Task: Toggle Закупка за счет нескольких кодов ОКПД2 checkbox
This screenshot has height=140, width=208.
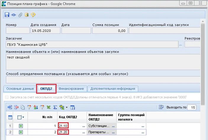Action: coord(7,97)
